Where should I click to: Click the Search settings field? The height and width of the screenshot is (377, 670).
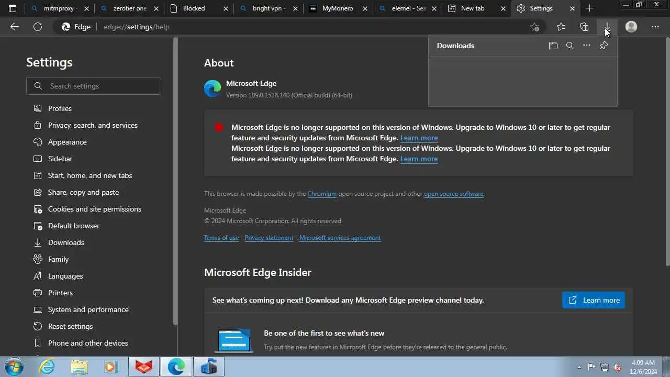(x=93, y=86)
